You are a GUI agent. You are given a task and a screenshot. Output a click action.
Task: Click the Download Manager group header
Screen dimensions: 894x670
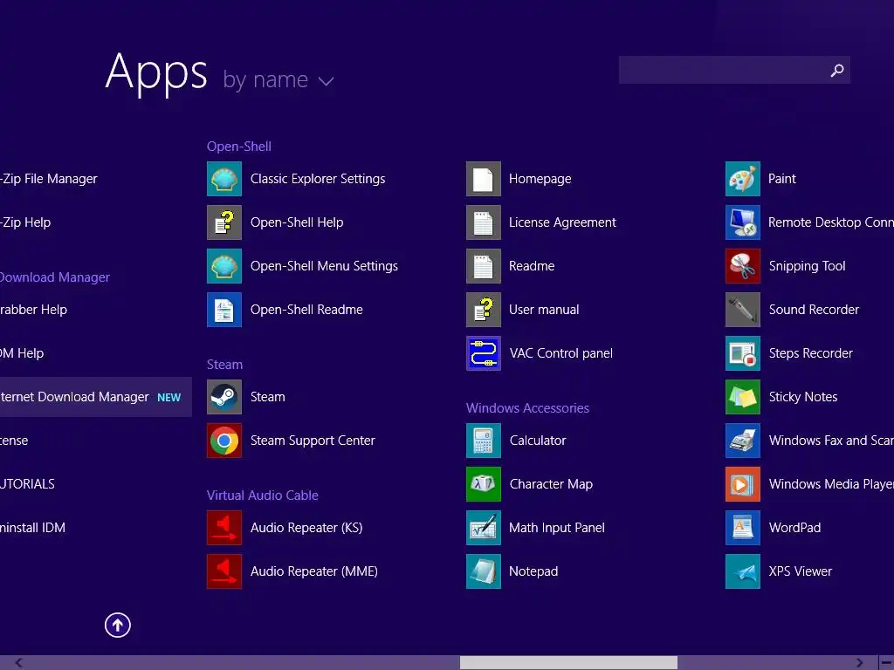(x=55, y=277)
